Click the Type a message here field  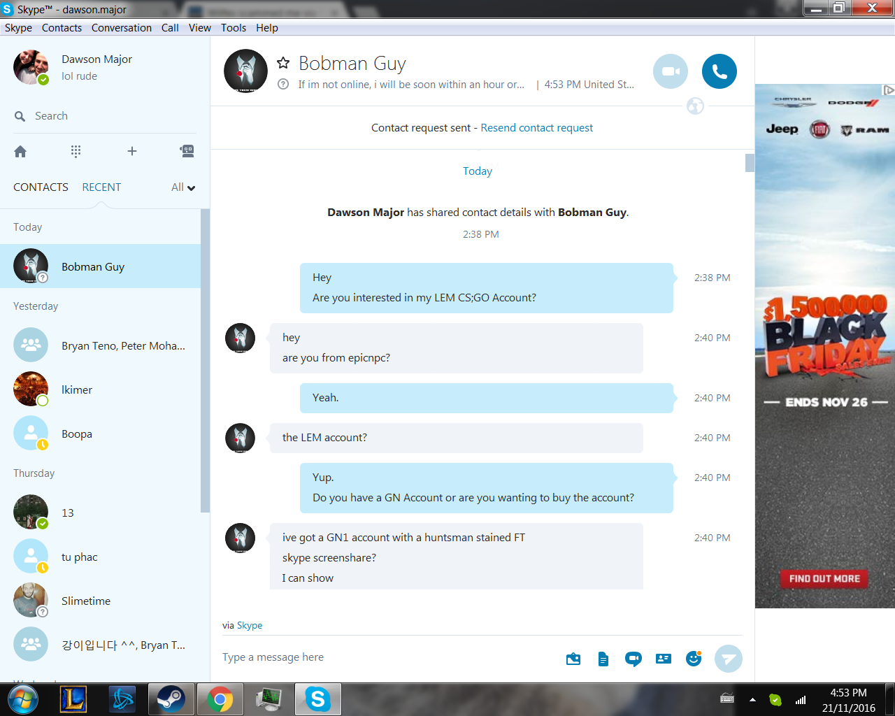click(388, 657)
